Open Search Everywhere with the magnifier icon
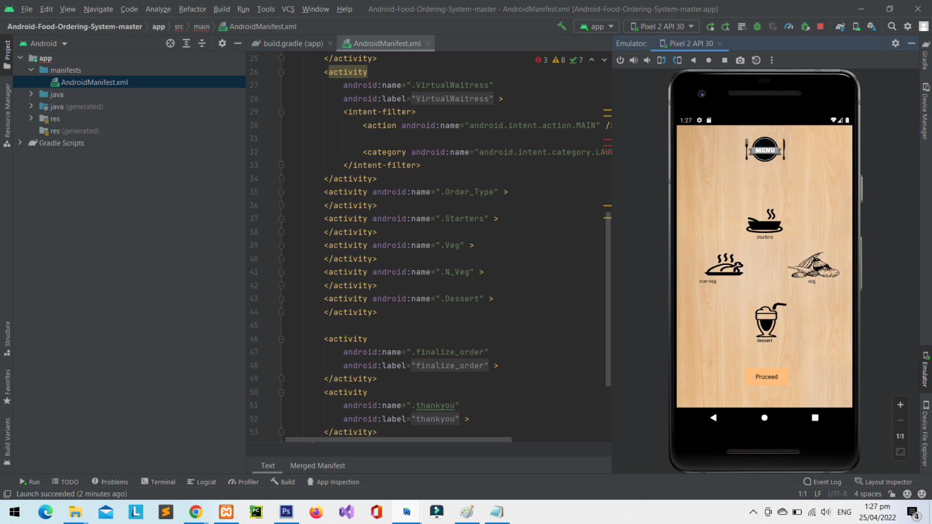The image size is (932, 524). [891, 26]
